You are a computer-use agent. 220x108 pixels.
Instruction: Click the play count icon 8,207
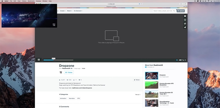coord(62,80)
